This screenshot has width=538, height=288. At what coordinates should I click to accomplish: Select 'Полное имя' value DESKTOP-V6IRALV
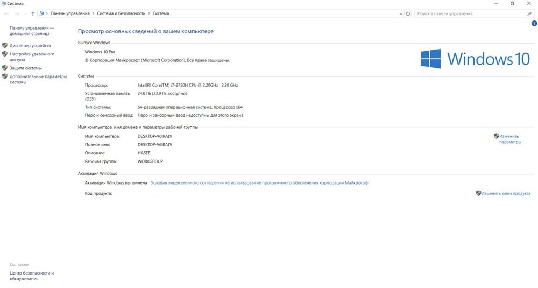pos(155,144)
